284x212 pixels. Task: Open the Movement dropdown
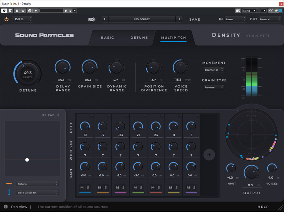pos(214,70)
